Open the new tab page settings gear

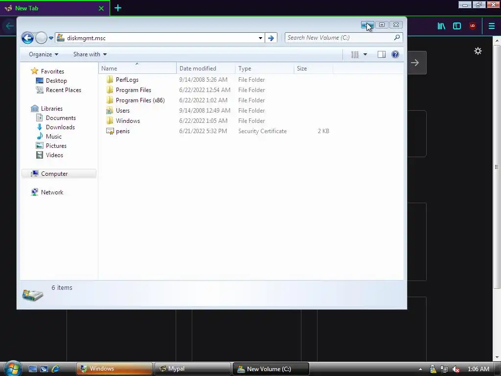[x=478, y=51]
